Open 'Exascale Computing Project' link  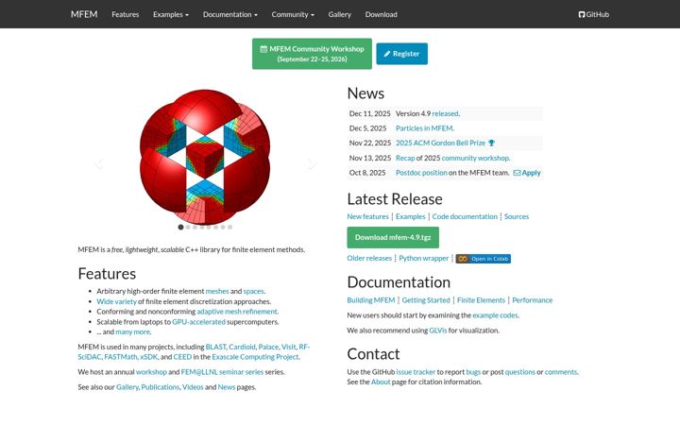pyautogui.click(x=255, y=357)
